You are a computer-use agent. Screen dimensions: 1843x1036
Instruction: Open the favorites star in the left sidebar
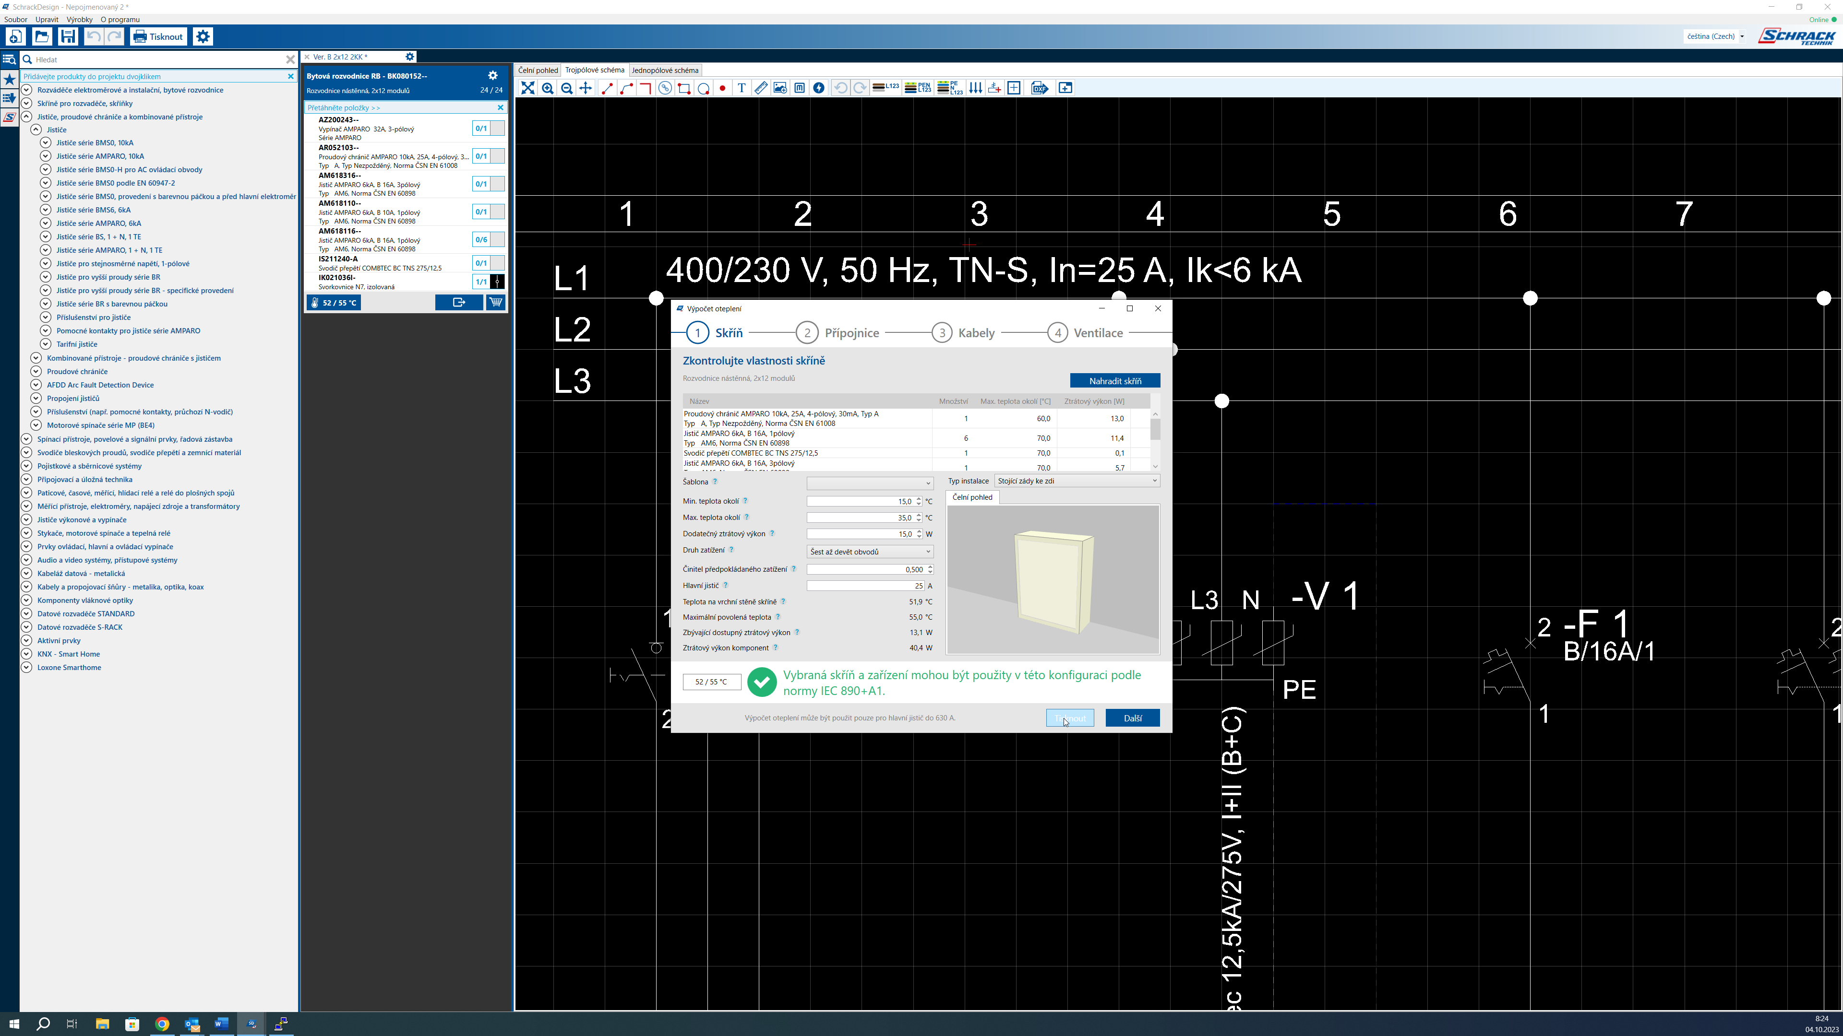pyautogui.click(x=9, y=79)
